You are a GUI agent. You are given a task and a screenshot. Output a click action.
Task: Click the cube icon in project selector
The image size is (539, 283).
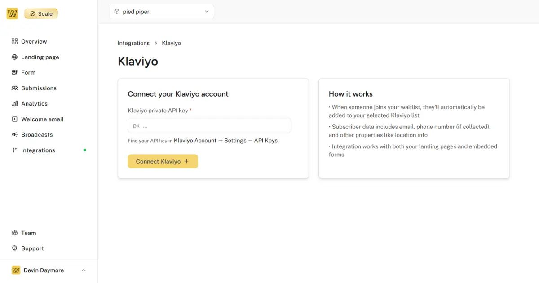(117, 12)
